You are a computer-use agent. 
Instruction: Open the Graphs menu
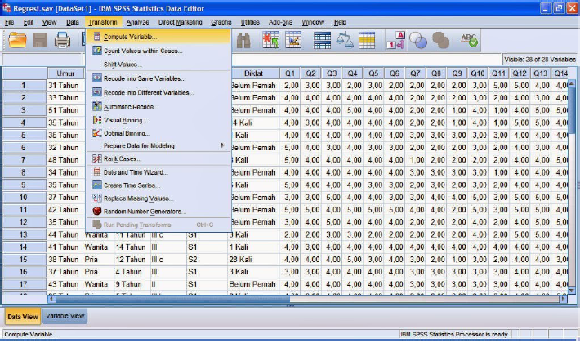(x=221, y=22)
